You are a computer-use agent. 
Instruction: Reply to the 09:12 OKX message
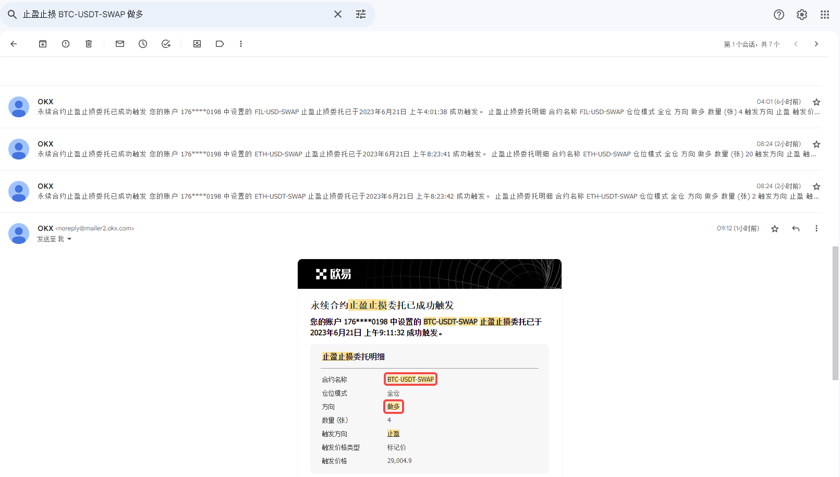[x=796, y=228]
